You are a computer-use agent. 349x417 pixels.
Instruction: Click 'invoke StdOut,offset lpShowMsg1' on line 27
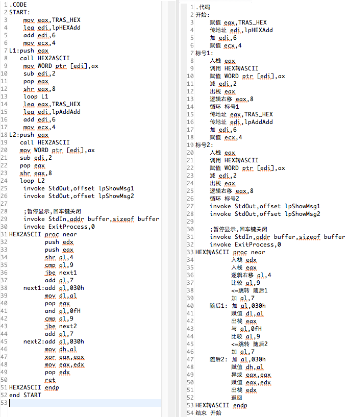(x=265, y=206)
